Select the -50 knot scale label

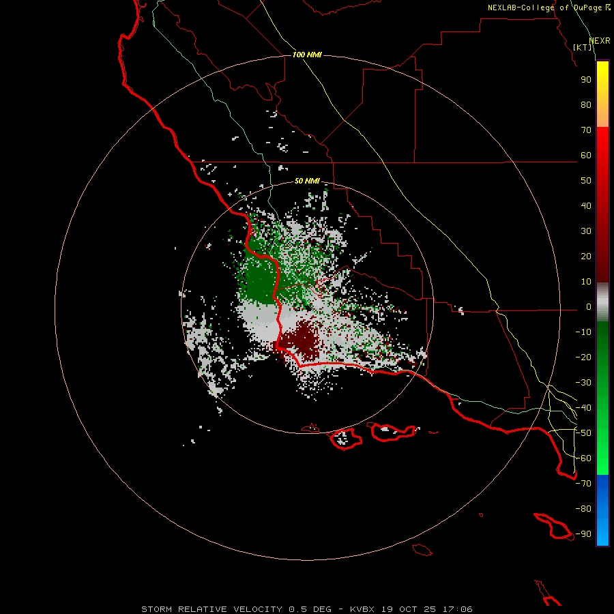[583, 433]
